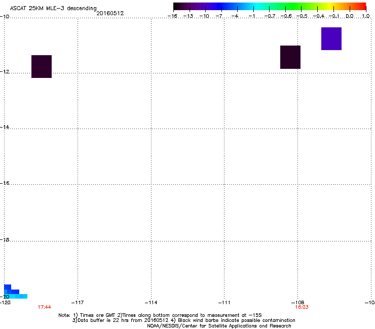375x329 pixels.
Task: Click the longitude axis label '-117'
Action: click(78, 303)
